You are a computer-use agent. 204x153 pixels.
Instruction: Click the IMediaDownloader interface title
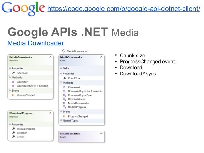pyautogui.click(x=20, y=57)
